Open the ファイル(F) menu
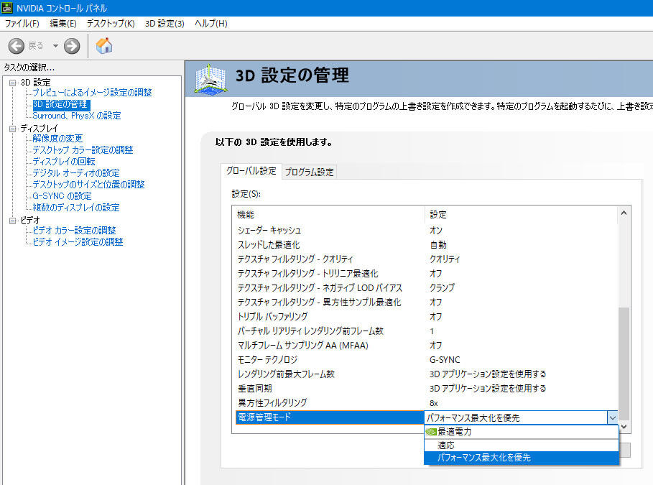Viewport: 653px width, 485px height. (22, 23)
